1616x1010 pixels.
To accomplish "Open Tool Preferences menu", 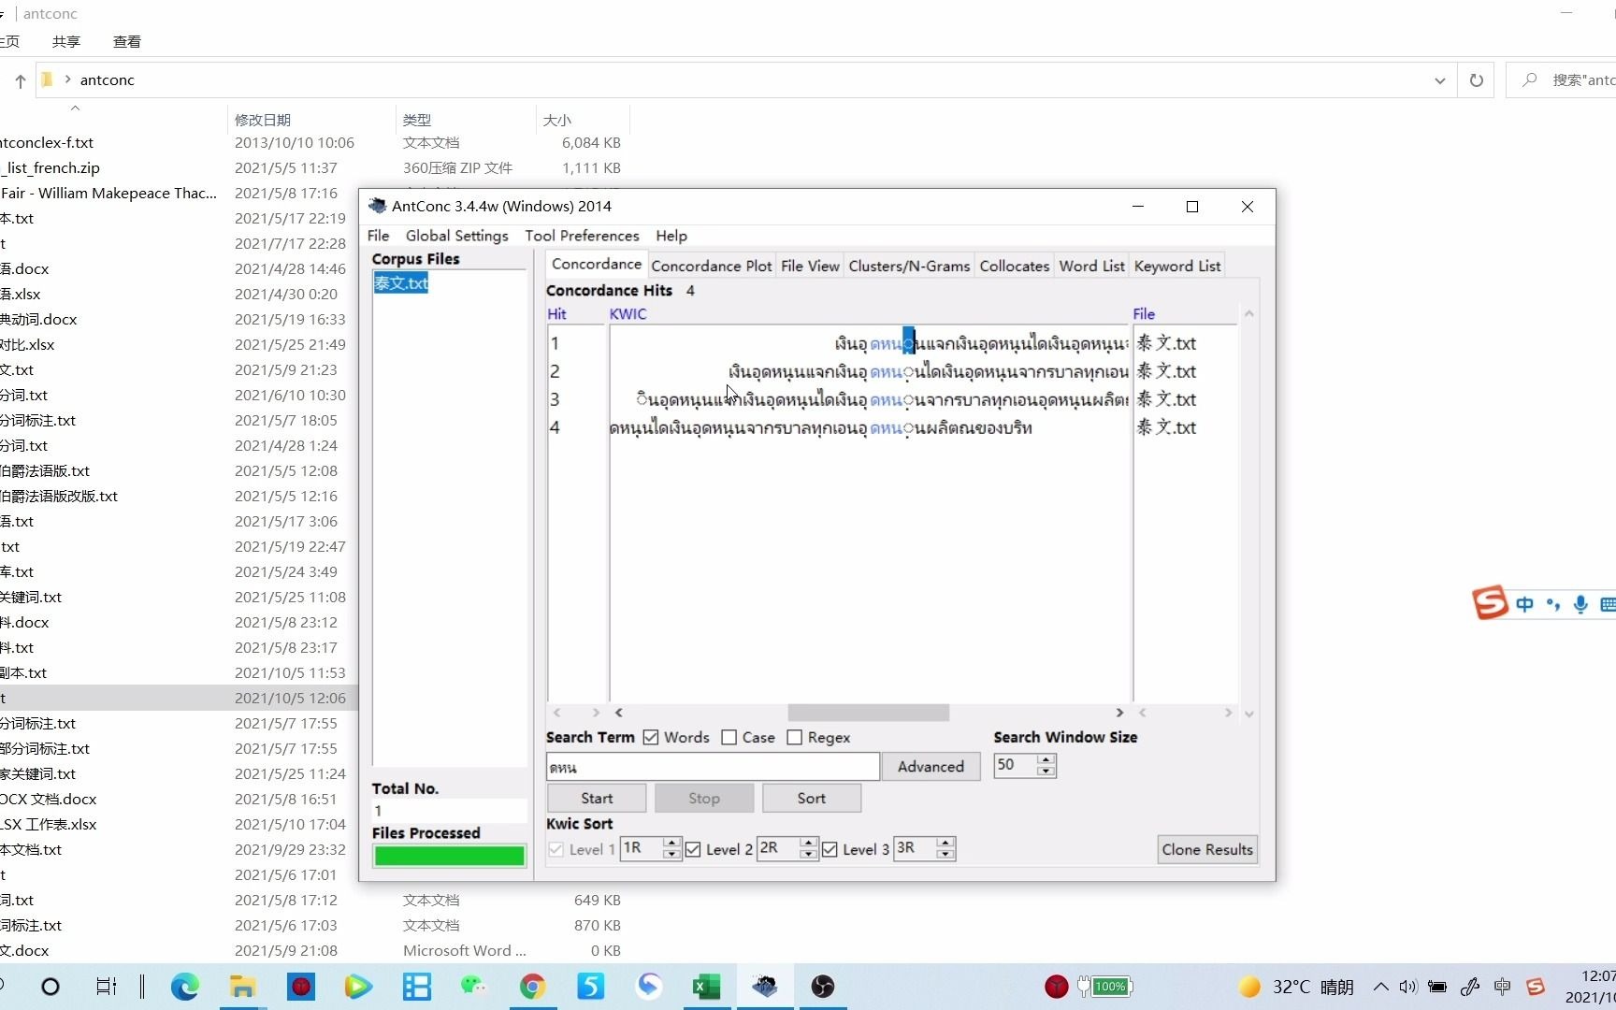I will (582, 236).
